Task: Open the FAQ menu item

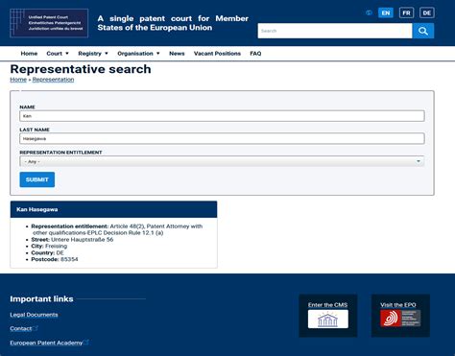Action: 255,54
